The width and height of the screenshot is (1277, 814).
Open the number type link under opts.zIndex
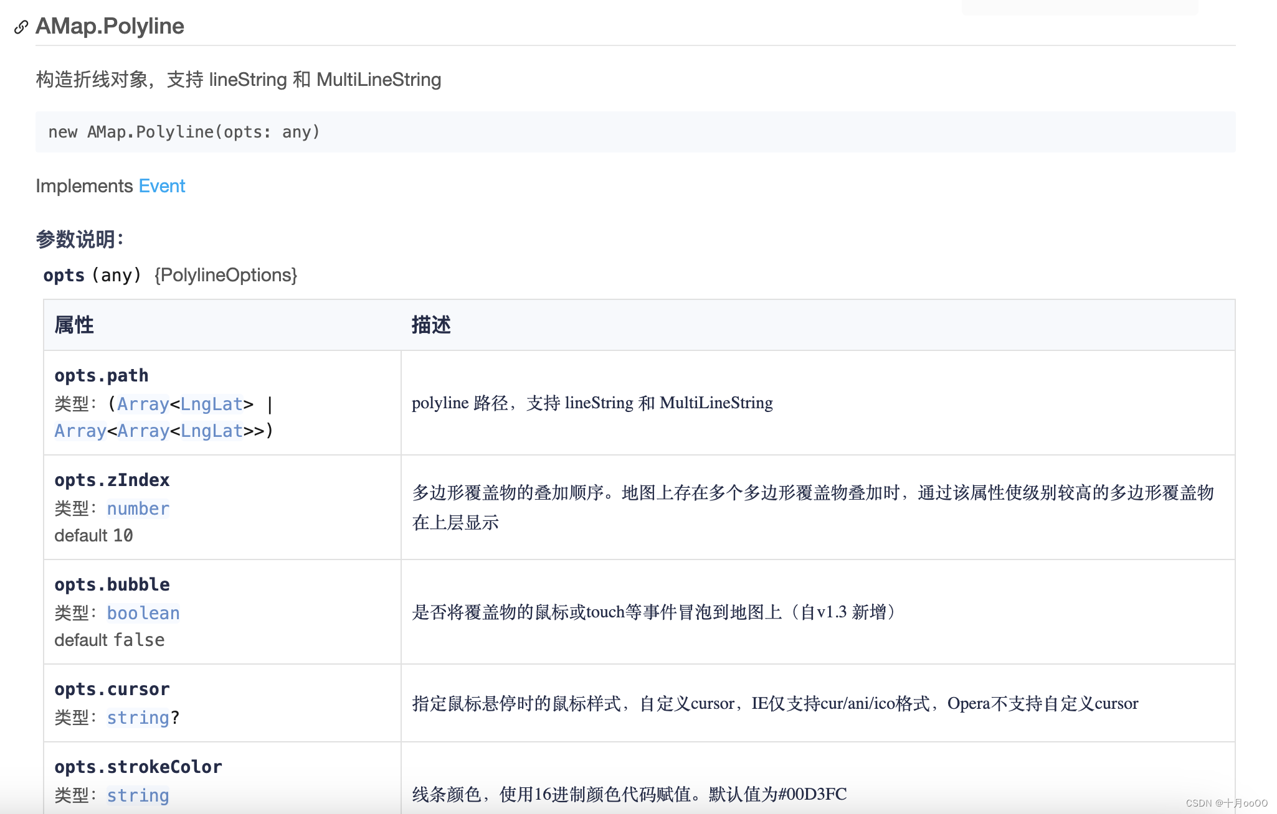138,509
